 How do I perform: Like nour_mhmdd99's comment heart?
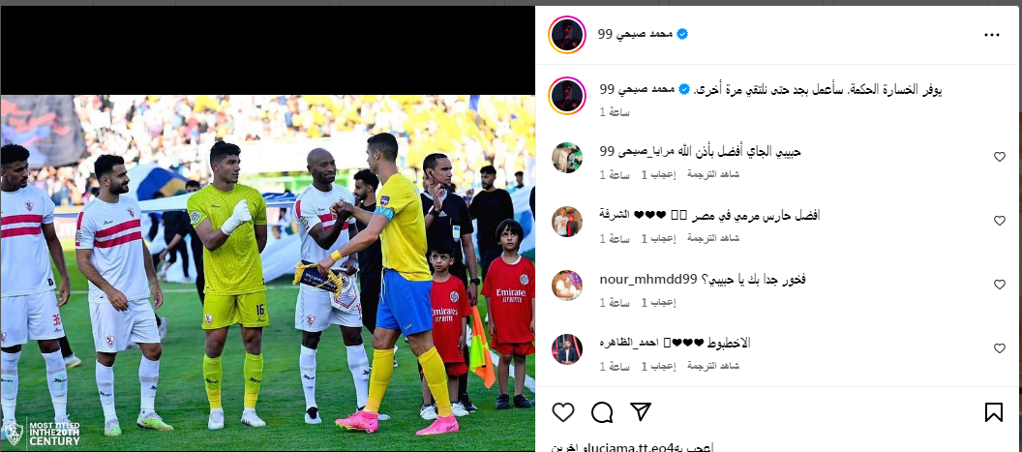coord(999,285)
